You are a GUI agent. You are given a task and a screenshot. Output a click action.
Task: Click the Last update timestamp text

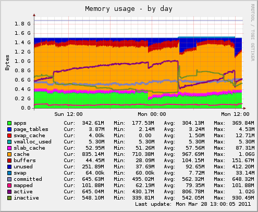tap(193, 204)
